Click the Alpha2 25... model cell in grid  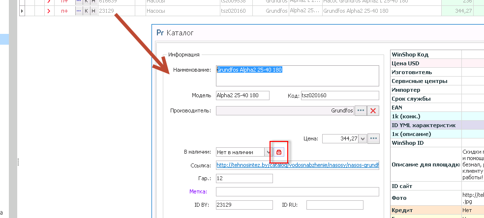point(305,11)
